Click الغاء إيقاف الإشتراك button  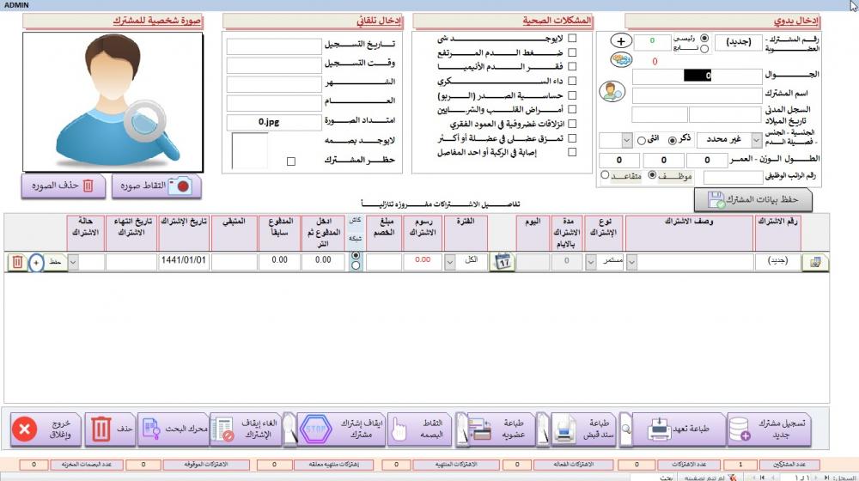[246, 429]
